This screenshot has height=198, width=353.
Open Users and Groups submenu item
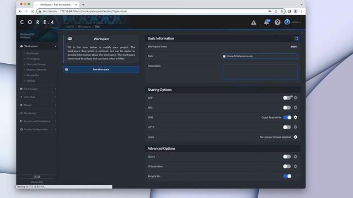point(36,64)
